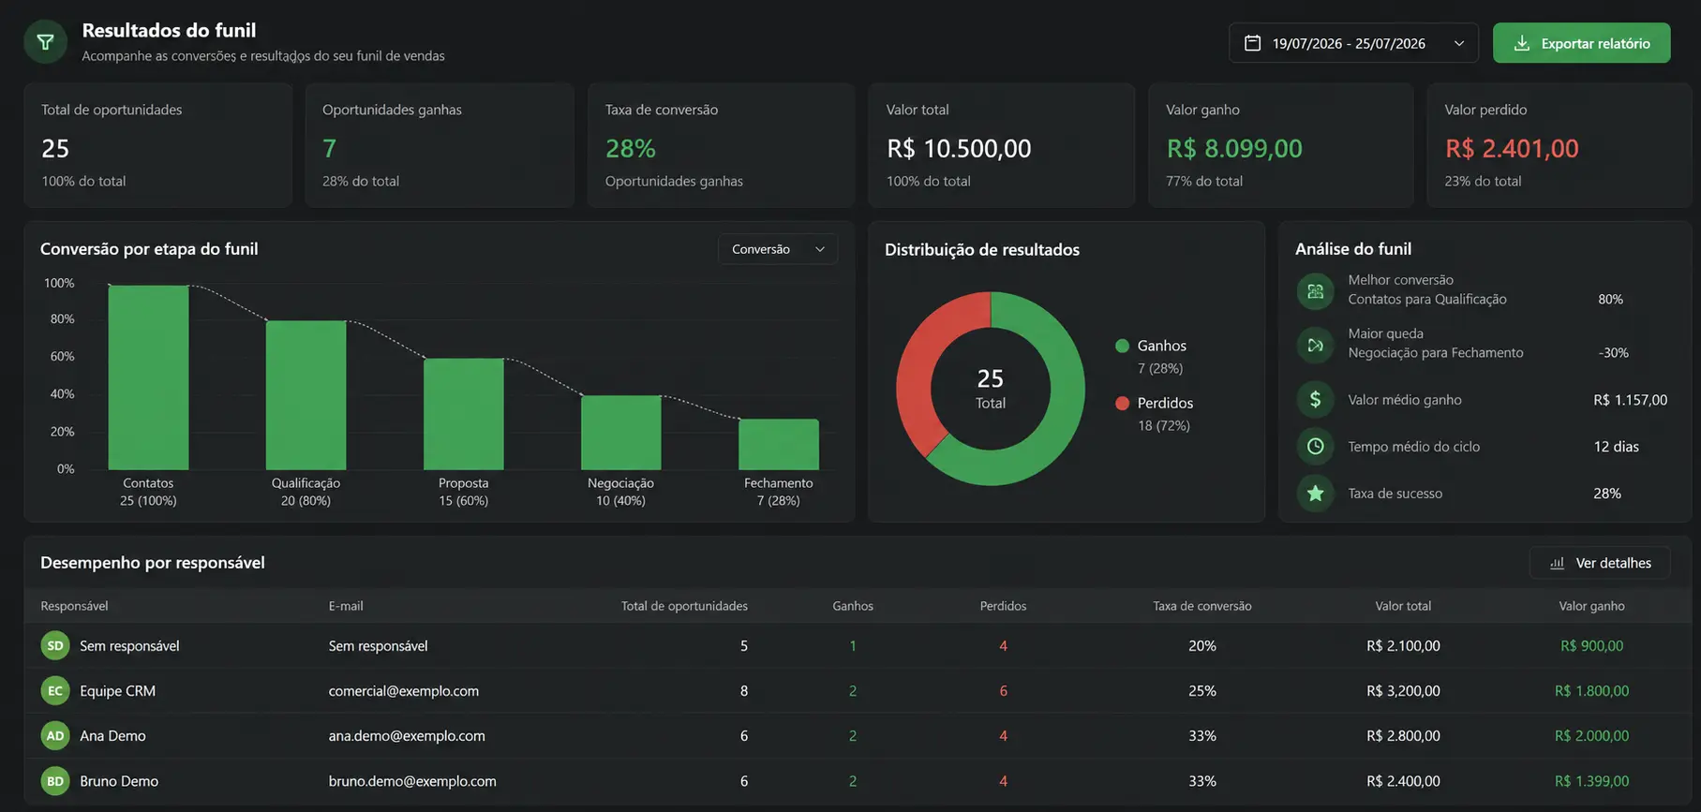Click the bruno.demo@exemplo.com email cell
The height and width of the screenshot is (812, 1701).
pos(412,780)
